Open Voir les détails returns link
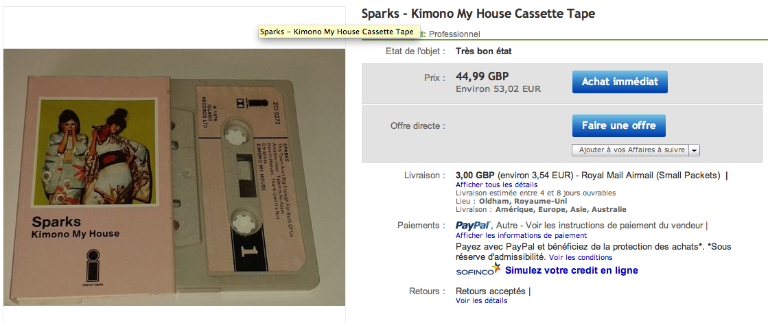768x323 pixels. pyautogui.click(x=482, y=301)
